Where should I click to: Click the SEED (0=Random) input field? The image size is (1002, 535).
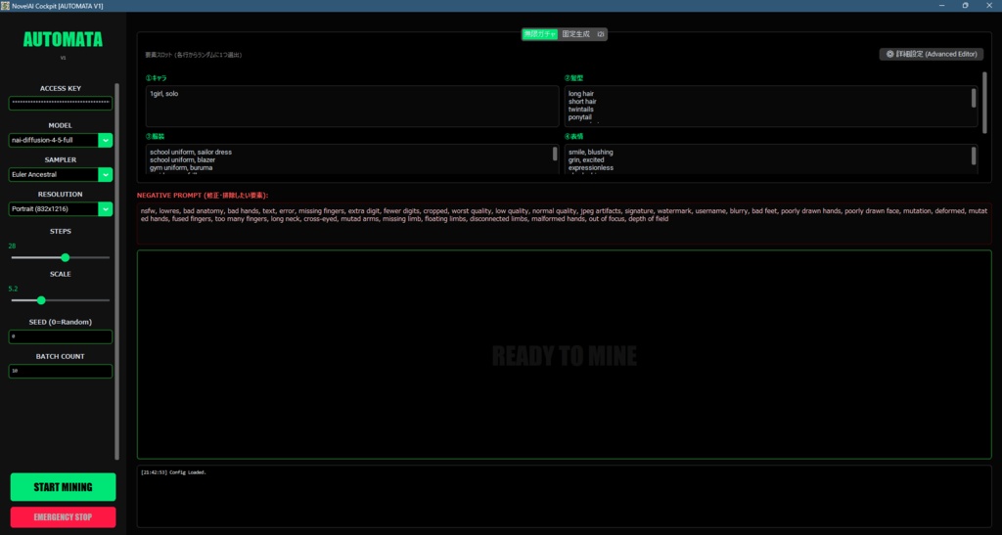[60, 336]
